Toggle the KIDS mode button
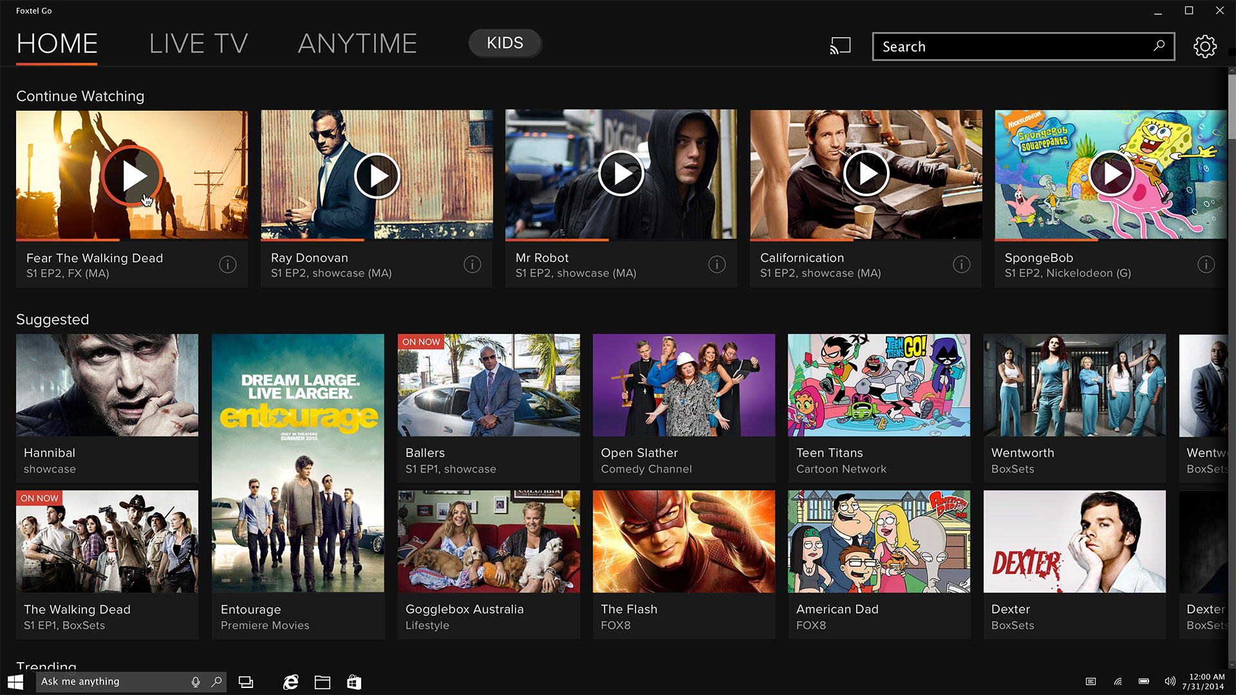1236x695 pixels. 505,43
